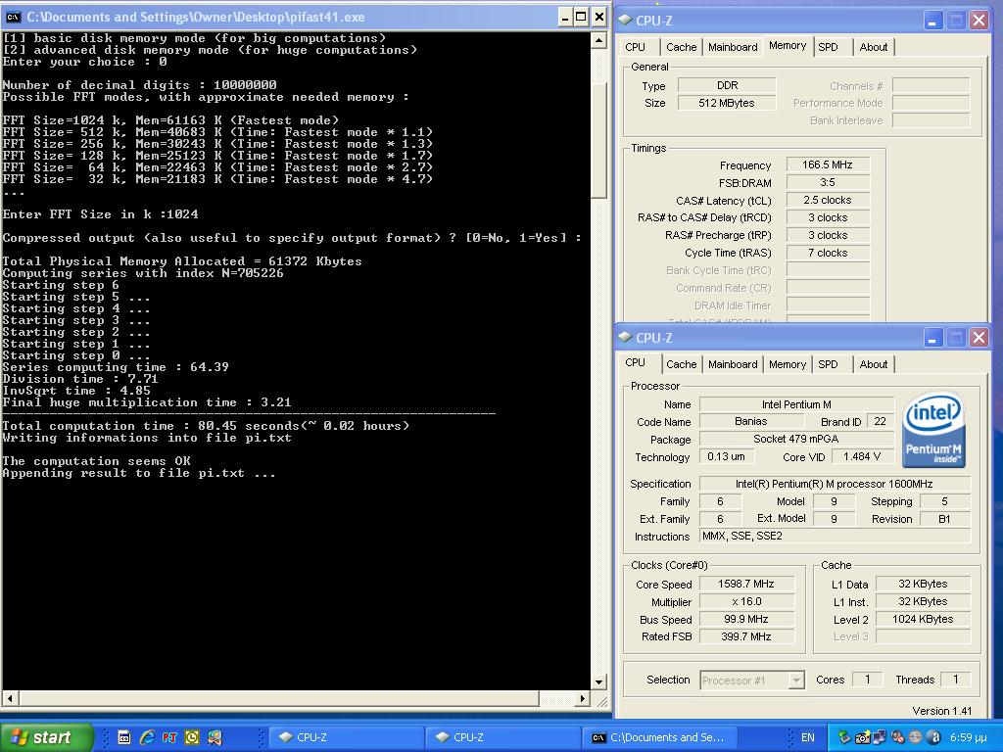
Task: Click the yellow-green quick launch icon
Action: tap(191, 737)
